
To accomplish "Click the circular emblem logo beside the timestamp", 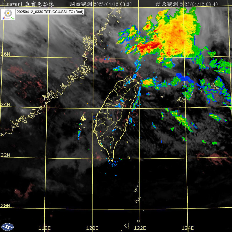I will tap(8, 13).
